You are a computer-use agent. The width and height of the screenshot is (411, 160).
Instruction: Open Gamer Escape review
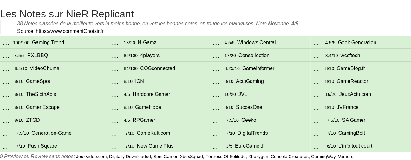[43, 107]
